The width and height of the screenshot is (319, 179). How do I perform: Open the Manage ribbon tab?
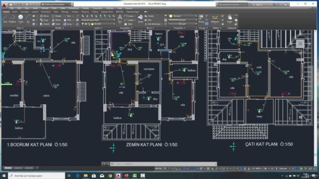tap(65, 12)
